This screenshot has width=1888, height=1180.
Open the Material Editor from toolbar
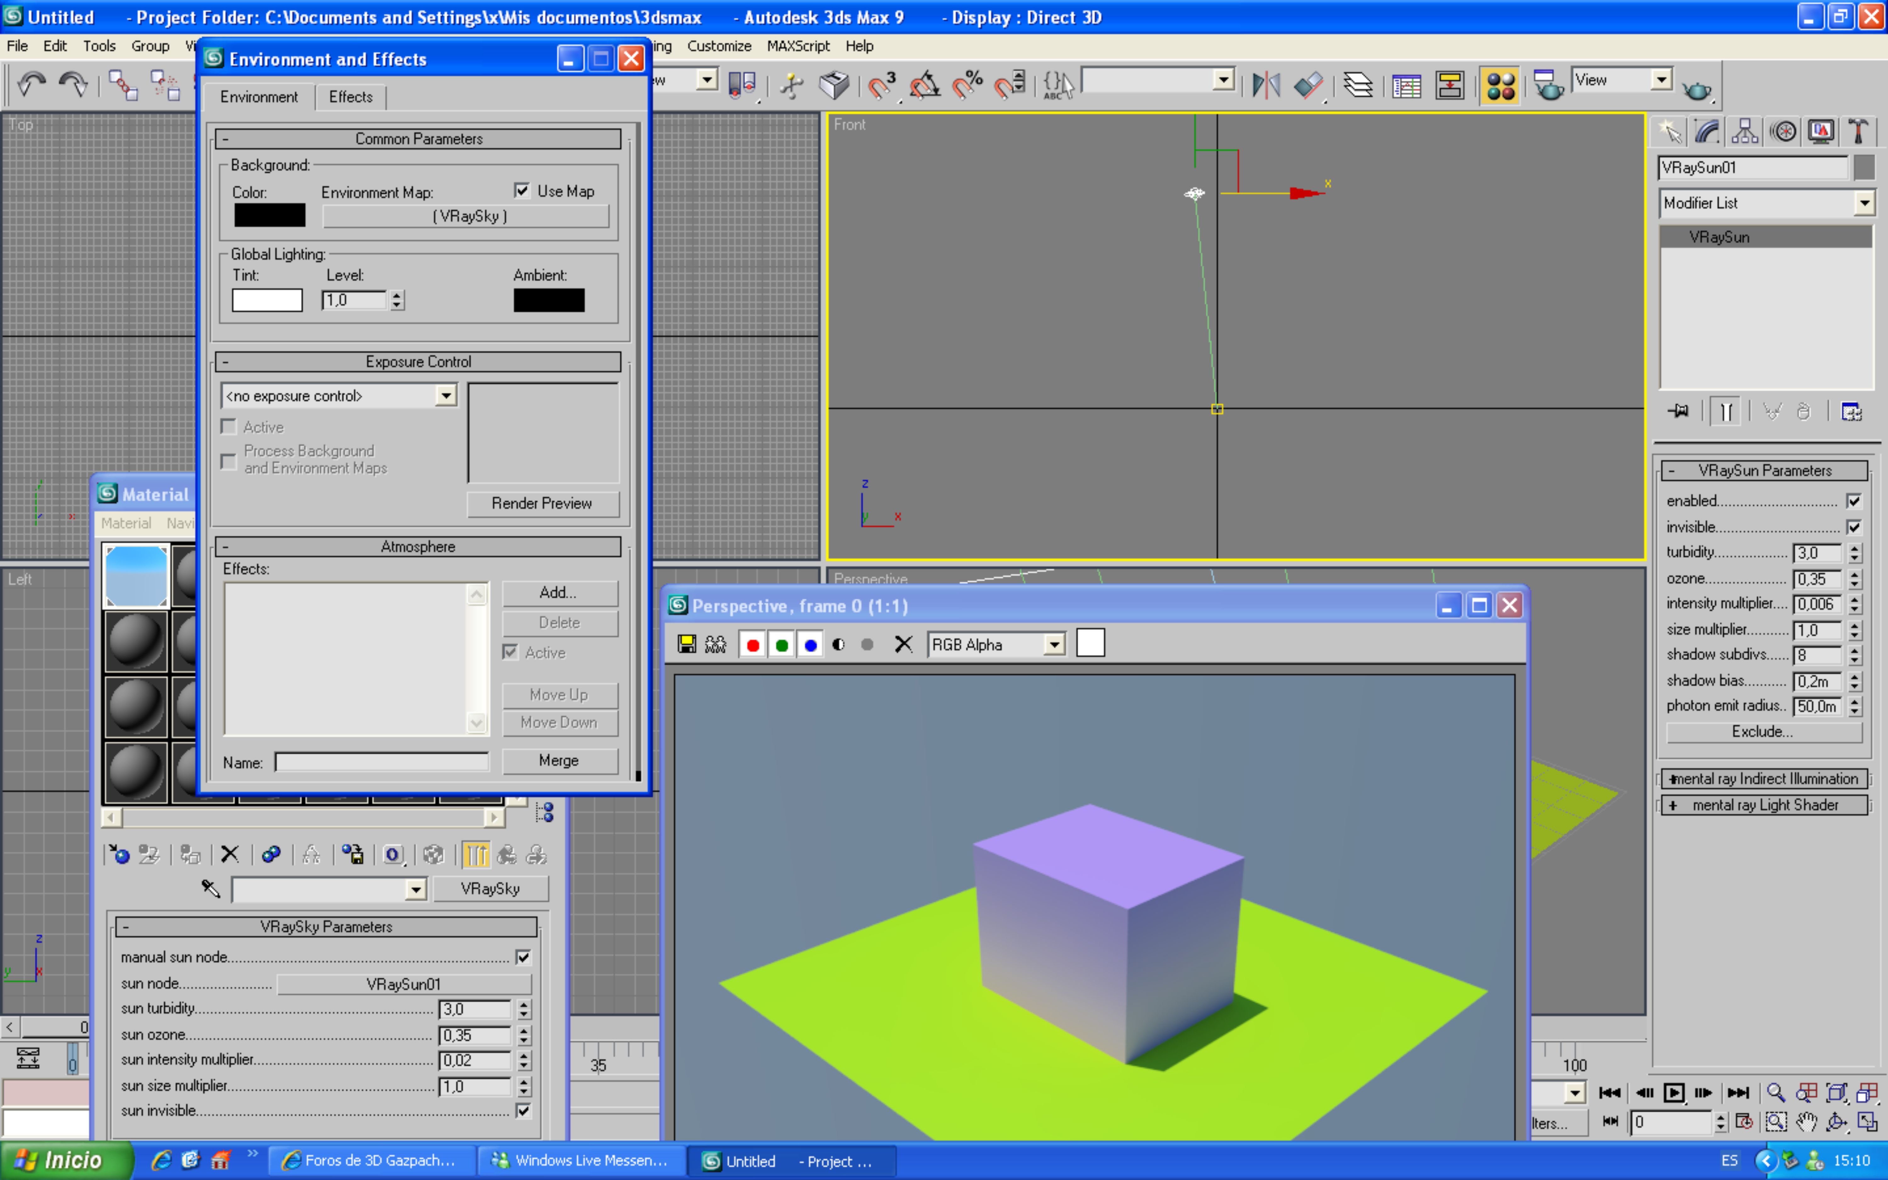coord(1499,85)
